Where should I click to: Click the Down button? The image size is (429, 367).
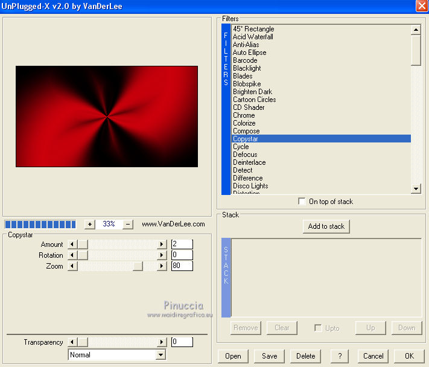407,328
